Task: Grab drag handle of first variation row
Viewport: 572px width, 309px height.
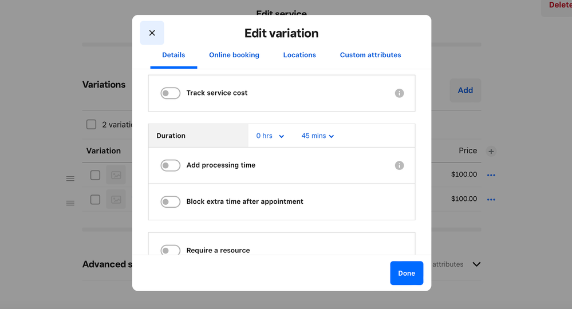Action: coord(70,179)
